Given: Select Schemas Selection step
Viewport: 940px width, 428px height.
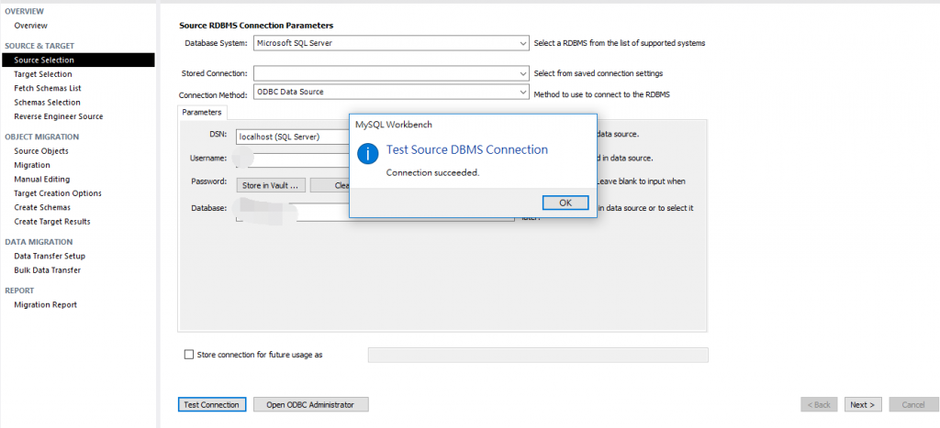Looking at the screenshot, I should pyautogui.click(x=48, y=103).
